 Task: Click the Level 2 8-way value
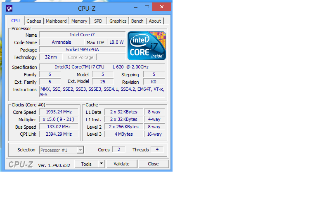click(x=154, y=127)
